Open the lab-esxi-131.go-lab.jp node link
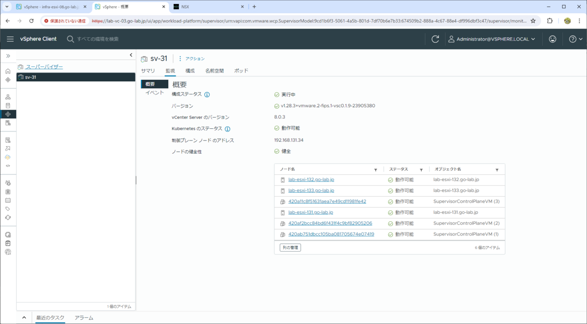587x324 pixels. [310, 212]
